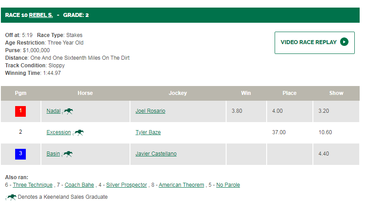
Task: Open the Three Technique also-ran link
Action: click(32, 185)
